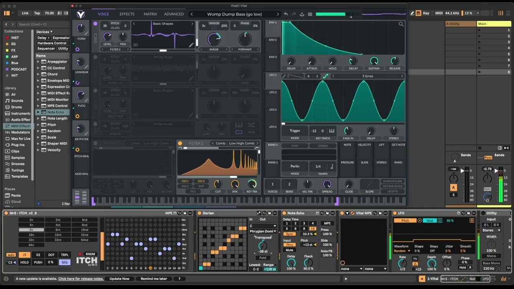Open the Random waveform dropdown in LFO

coord(402,251)
